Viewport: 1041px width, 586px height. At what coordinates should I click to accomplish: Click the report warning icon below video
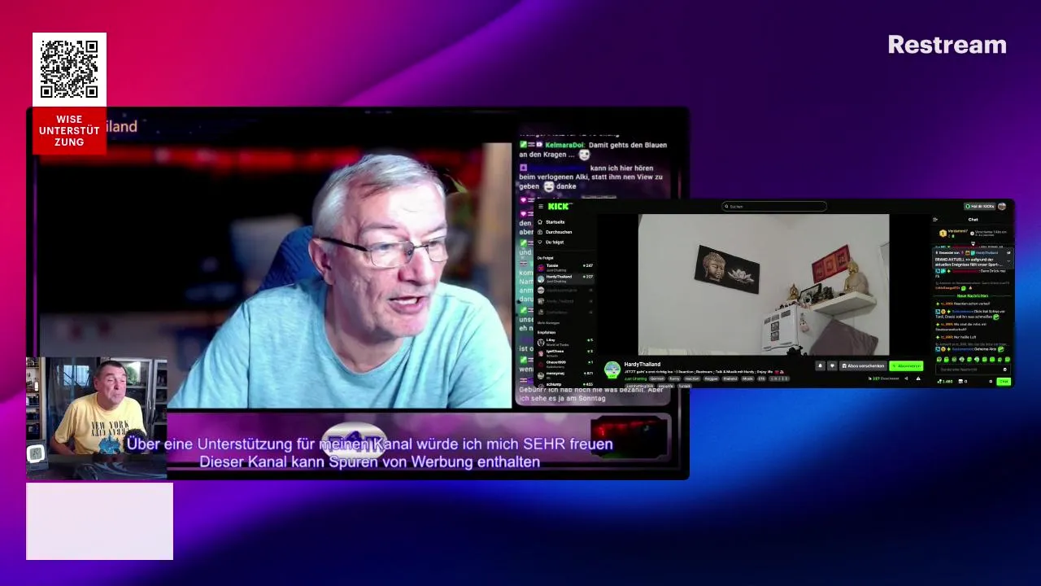click(x=918, y=378)
